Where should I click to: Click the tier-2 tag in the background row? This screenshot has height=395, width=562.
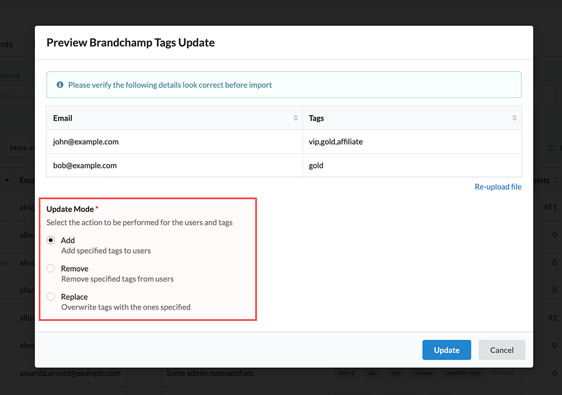[x=346, y=373]
